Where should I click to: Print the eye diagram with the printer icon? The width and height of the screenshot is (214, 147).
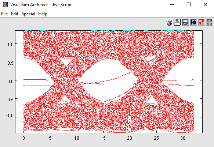pos(185,22)
